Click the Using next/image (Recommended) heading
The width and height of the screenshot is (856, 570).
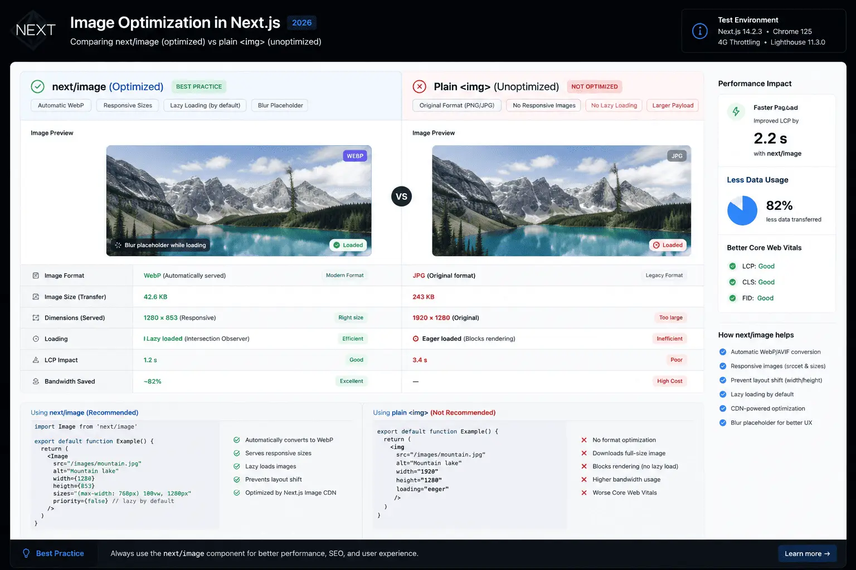click(84, 412)
